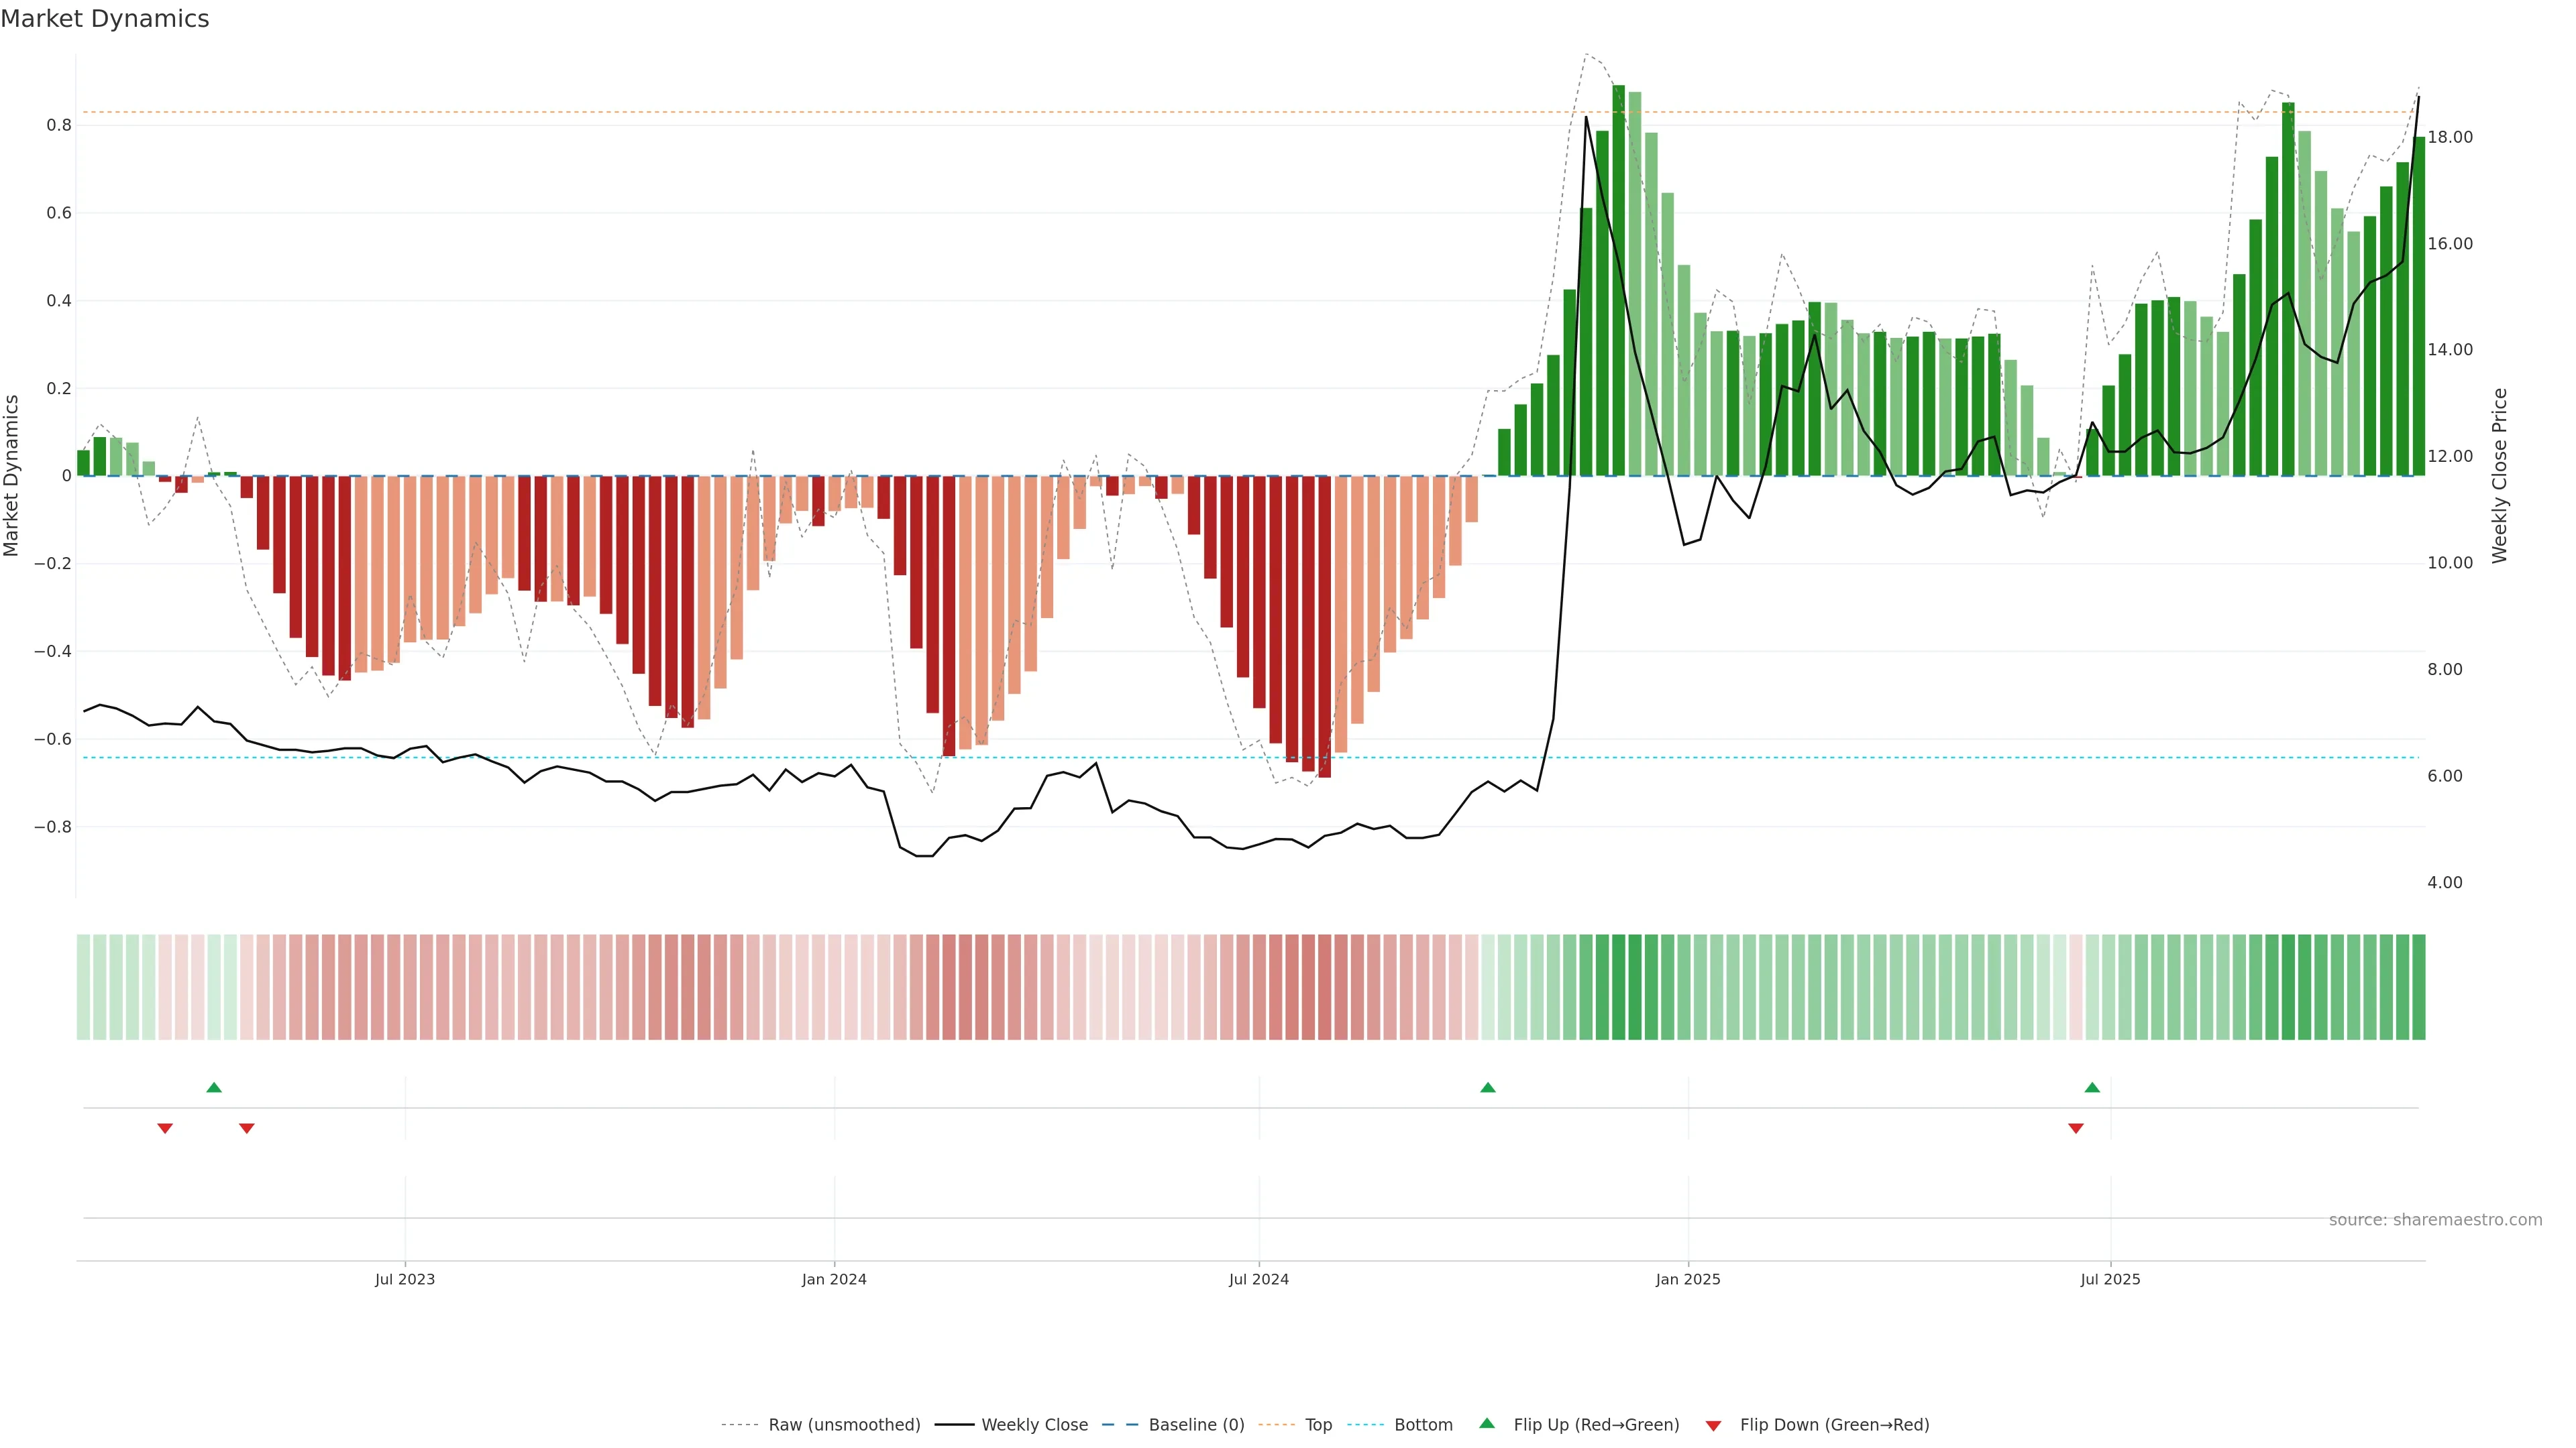Click the Jan 2025 x-axis label
Viewport: 2576px width, 1448px height.
click(x=1688, y=1279)
